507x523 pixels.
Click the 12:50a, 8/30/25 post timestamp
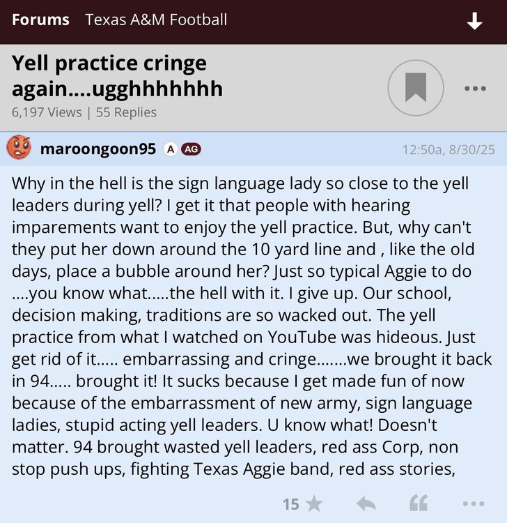[x=448, y=149]
